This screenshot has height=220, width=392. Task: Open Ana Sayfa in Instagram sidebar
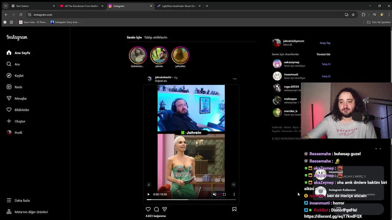coord(18,53)
